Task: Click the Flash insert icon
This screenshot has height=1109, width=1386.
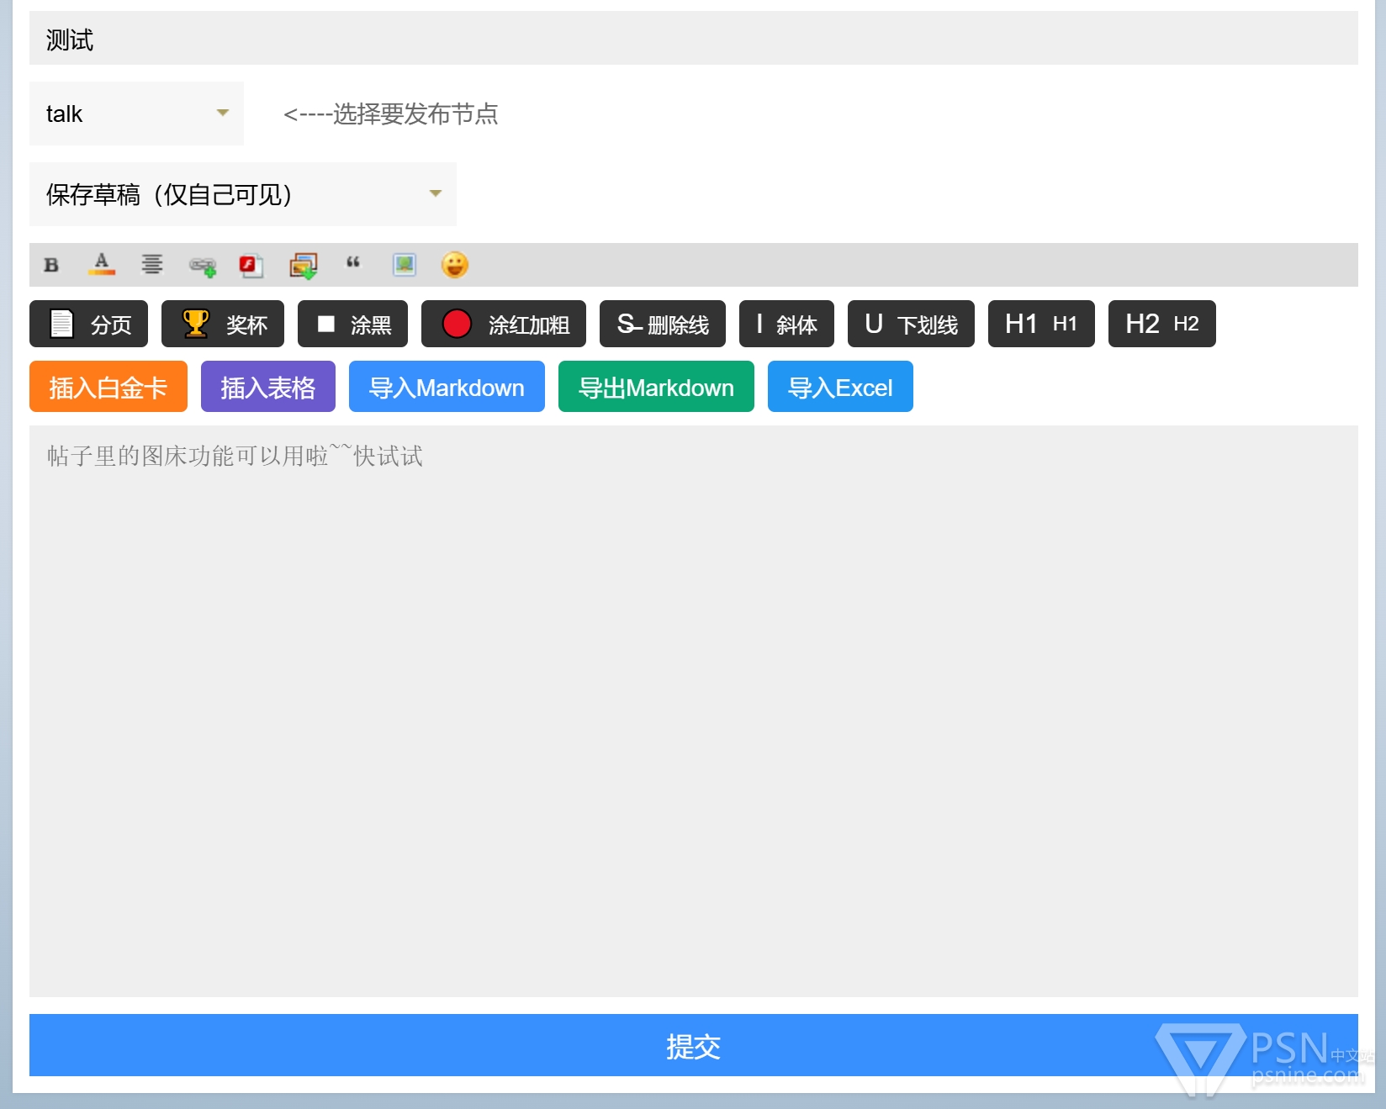Action: pos(251,266)
